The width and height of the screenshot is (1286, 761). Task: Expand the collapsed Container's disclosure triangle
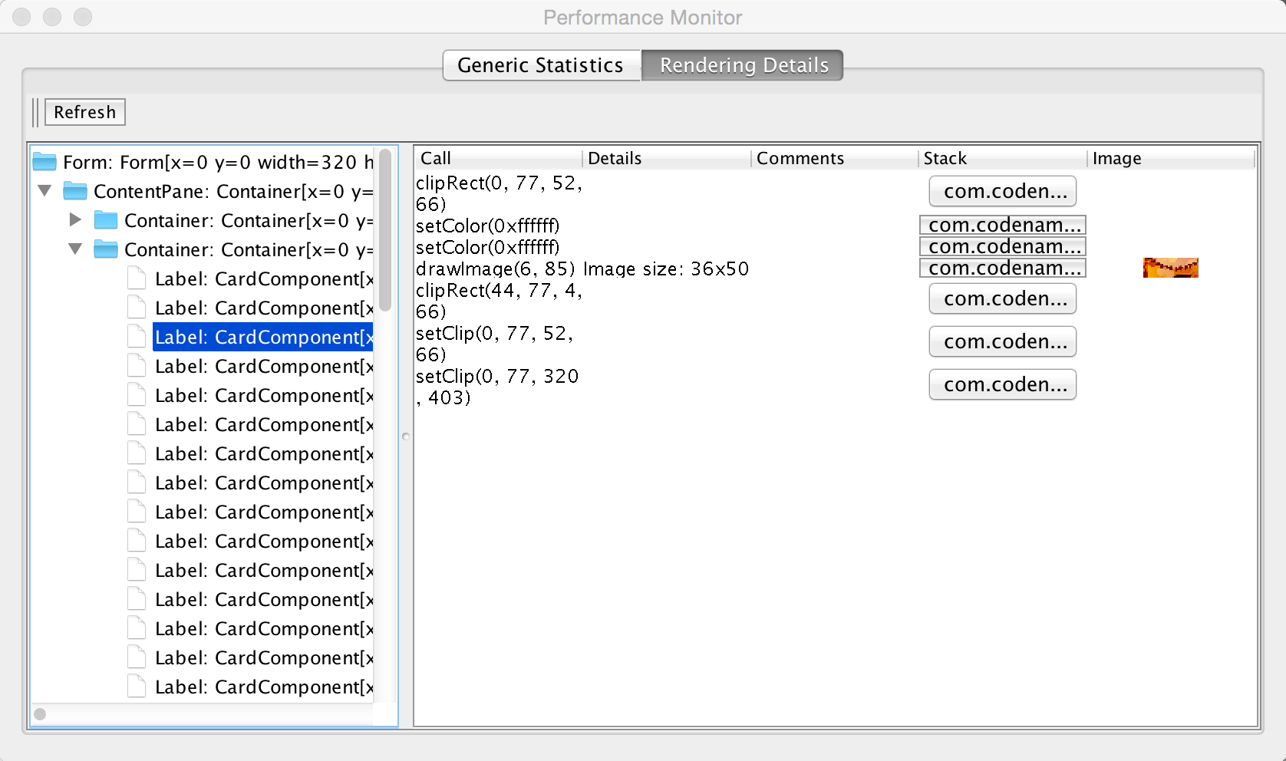click(x=74, y=220)
